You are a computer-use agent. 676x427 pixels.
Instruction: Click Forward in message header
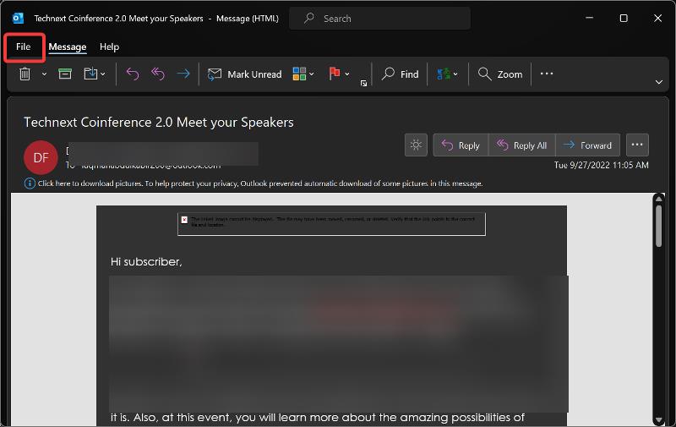(x=587, y=145)
